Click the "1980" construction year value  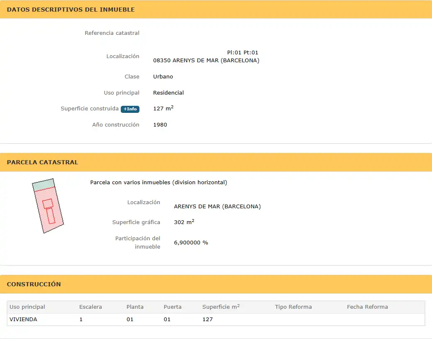click(x=160, y=125)
